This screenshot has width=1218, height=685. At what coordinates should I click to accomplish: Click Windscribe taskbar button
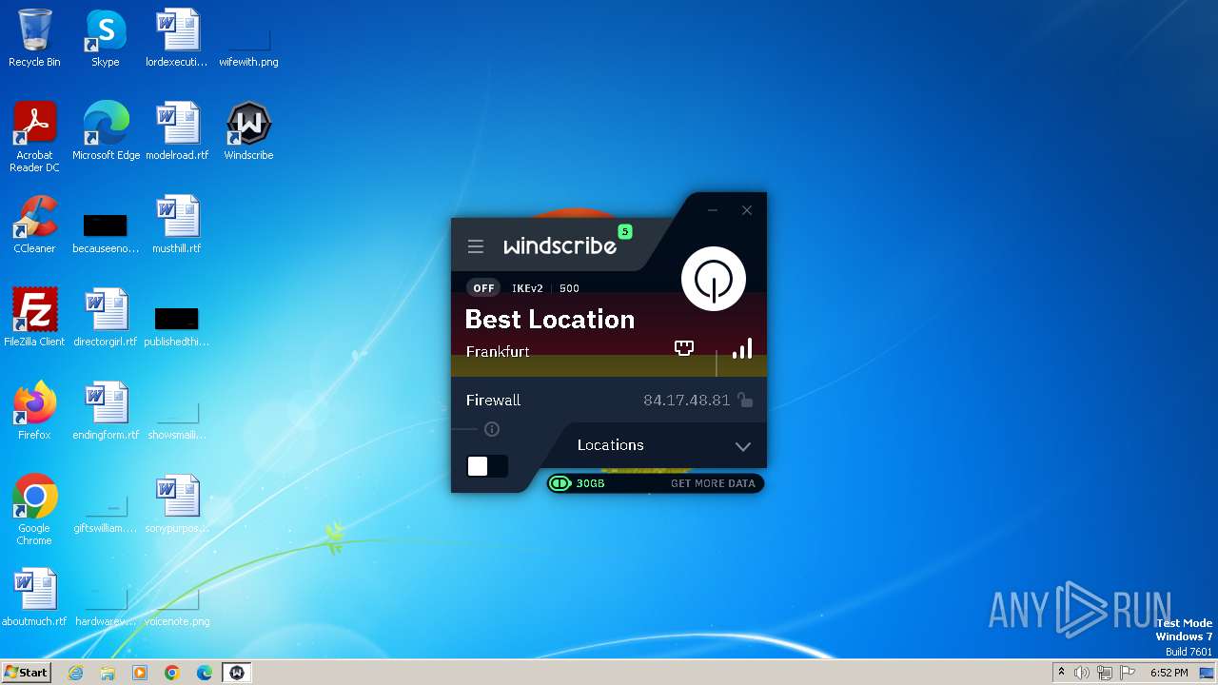[237, 673]
